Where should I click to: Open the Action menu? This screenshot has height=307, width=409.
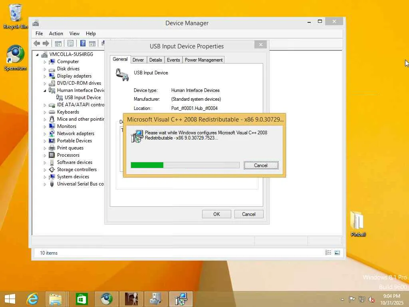56,34
